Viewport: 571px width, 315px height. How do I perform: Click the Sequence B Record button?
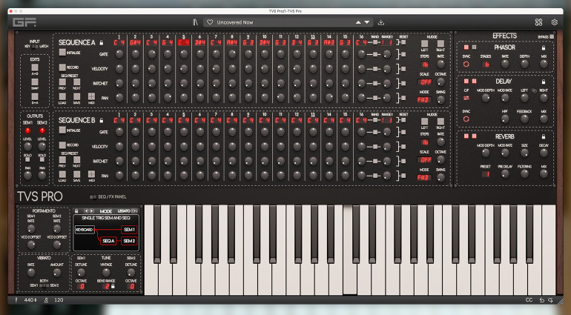tap(62, 145)
